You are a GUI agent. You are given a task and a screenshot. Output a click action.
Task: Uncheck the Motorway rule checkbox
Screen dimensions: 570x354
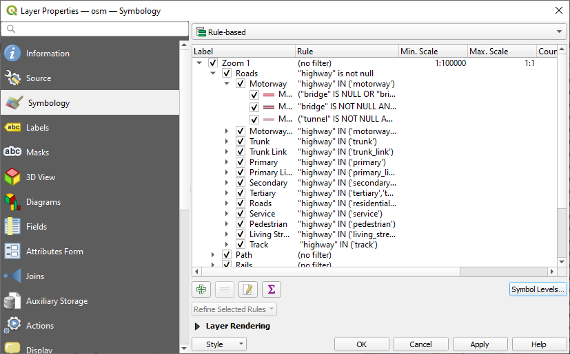tap(241, 84)
